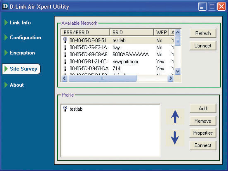The image size is (228, 171).
Task: Open profile Properties
Action: click(x=203, y=133)
